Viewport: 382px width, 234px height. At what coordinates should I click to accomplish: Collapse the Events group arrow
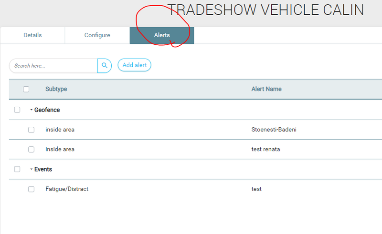click(31, 169)
